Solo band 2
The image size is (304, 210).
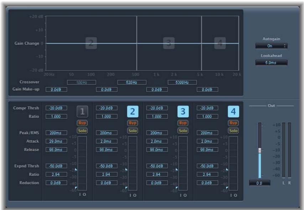pyautogui.click(x=133, y=131)
